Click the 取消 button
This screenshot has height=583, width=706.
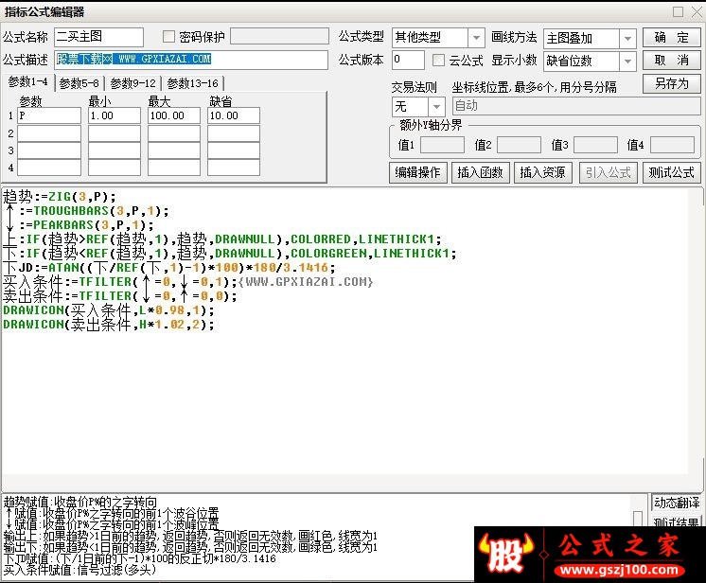(671, 60)
